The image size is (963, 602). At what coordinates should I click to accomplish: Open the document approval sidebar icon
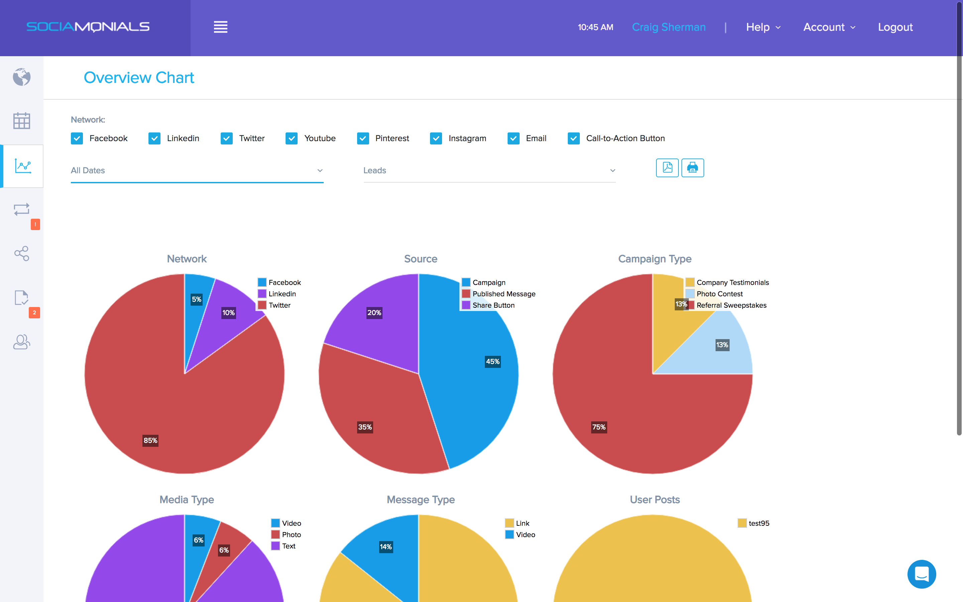click(x=21, y=297)
